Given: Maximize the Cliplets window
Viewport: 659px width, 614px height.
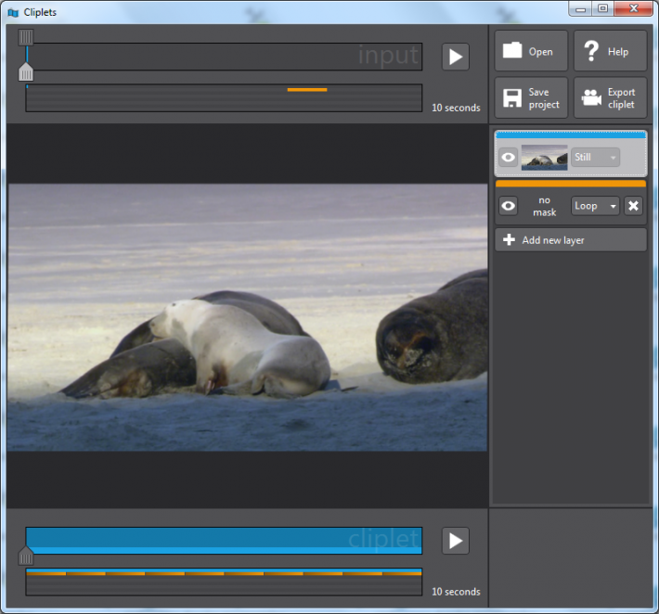Looking at the screenshot, I should [x=603, y=8].
